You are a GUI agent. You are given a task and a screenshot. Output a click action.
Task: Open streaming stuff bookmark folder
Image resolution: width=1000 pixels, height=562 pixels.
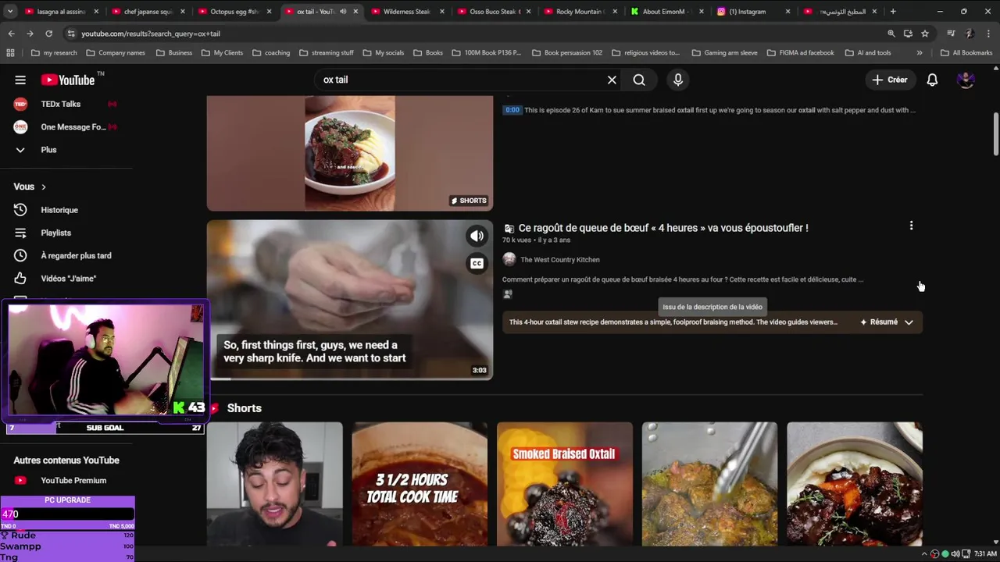point(327,53)
